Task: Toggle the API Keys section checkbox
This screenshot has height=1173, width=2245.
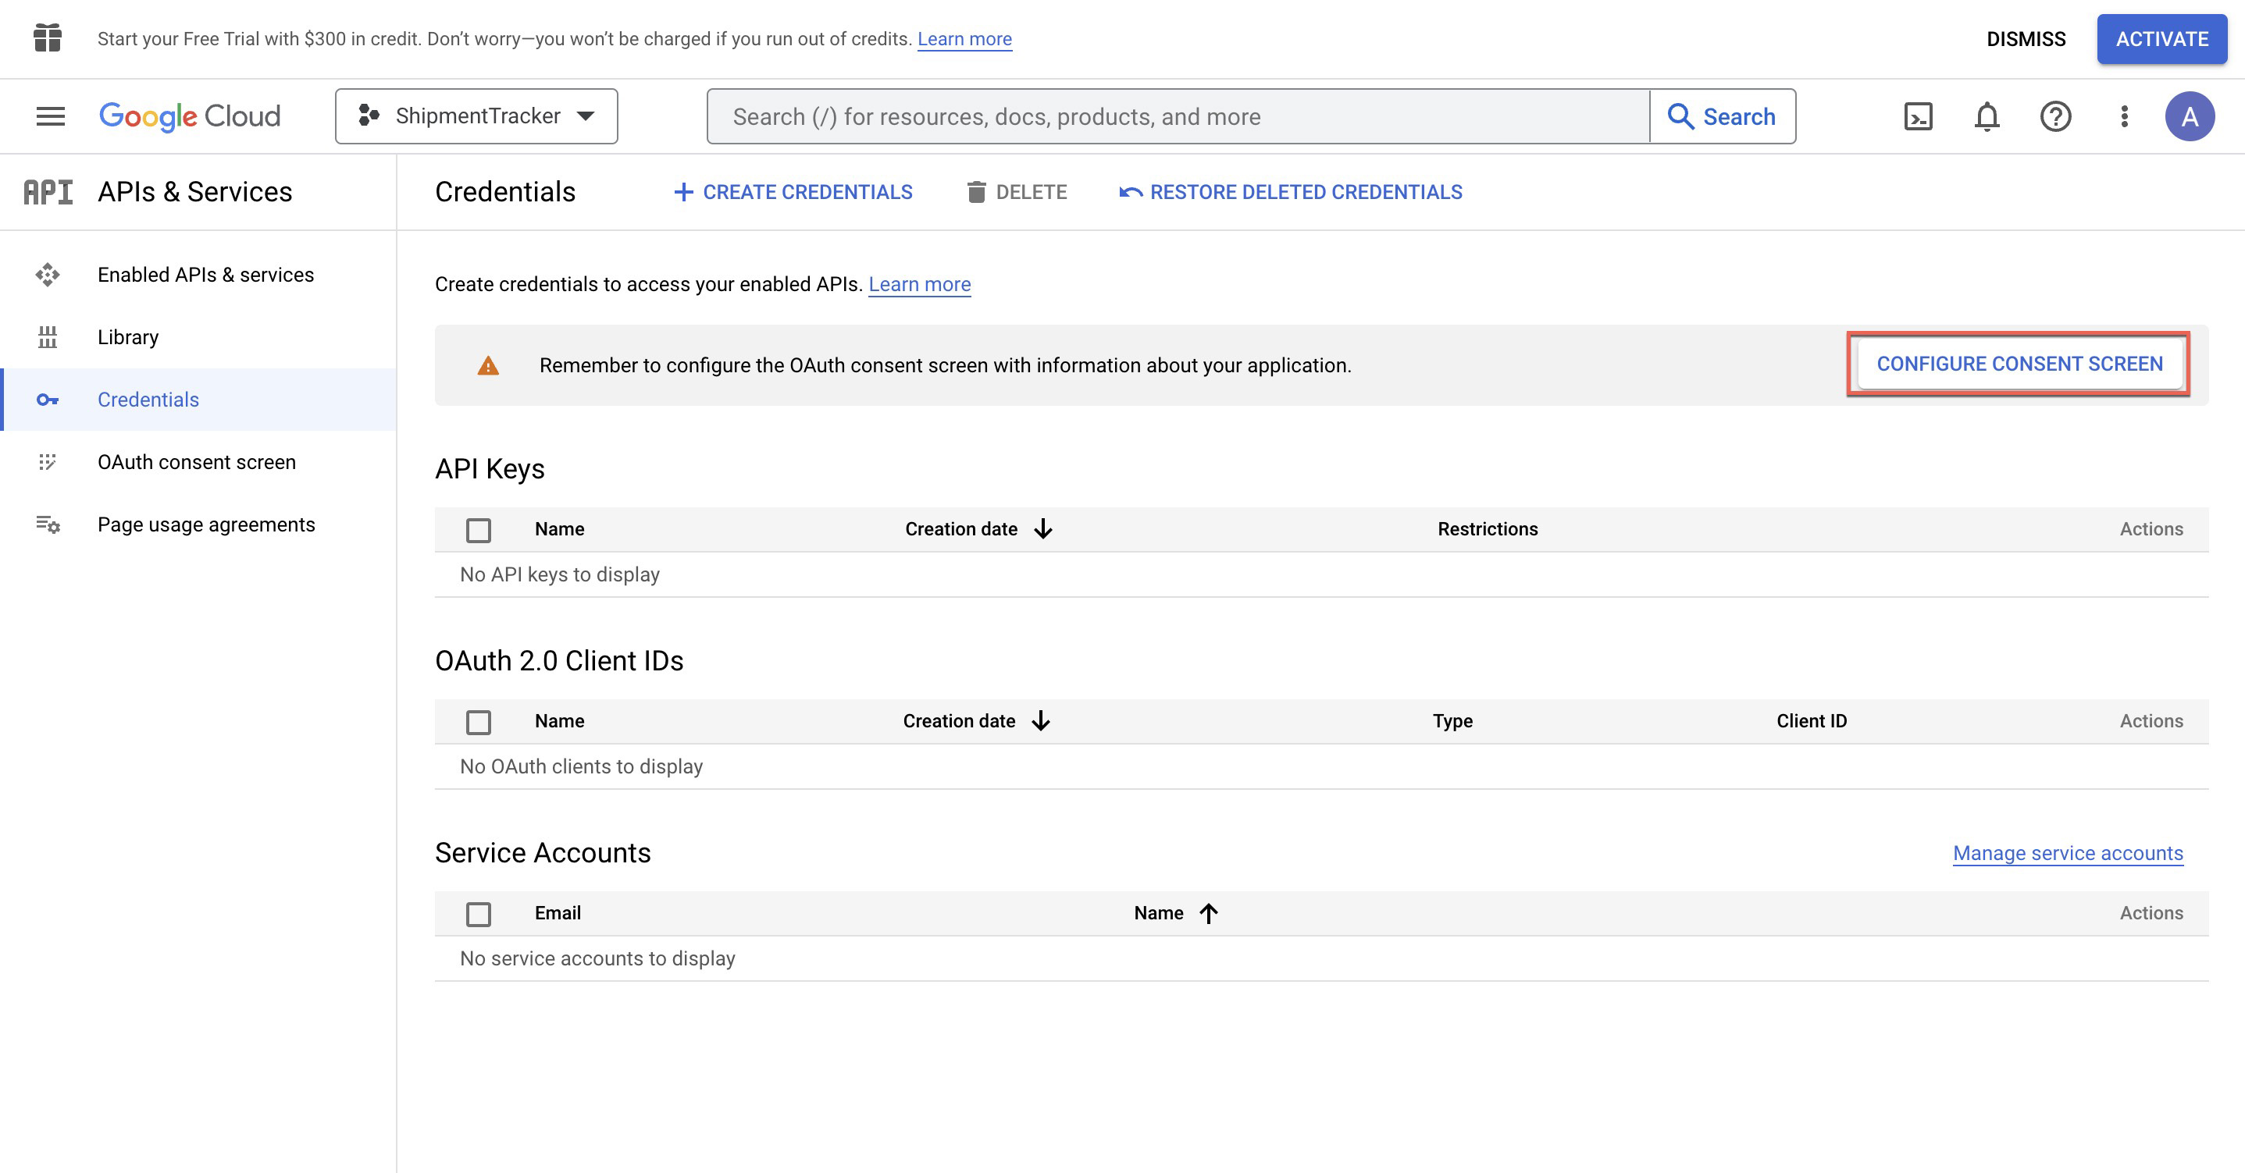Action: (x=478, y=528)
